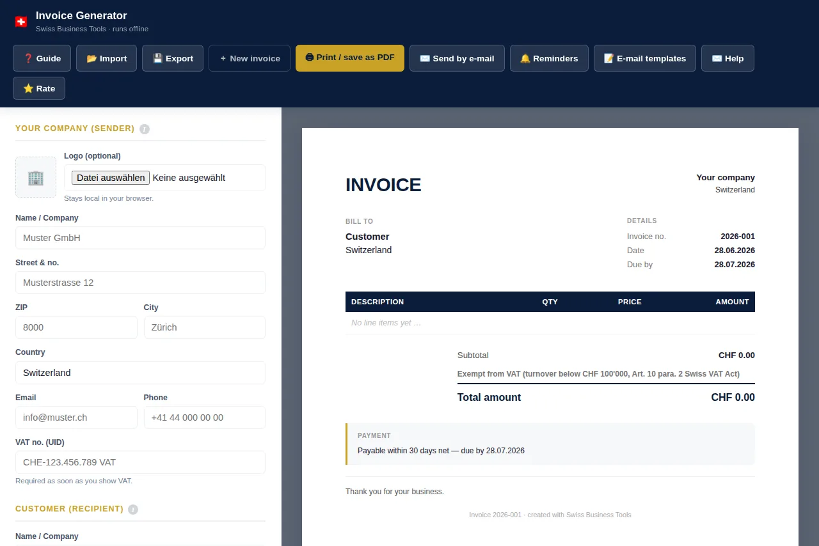This screenshot has height=546, width=819.
Task: Click the Email input field
Action: (76, 417)
